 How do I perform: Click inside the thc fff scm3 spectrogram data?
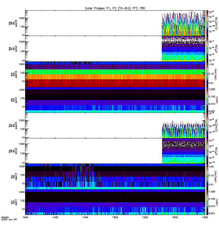(183, 151)
